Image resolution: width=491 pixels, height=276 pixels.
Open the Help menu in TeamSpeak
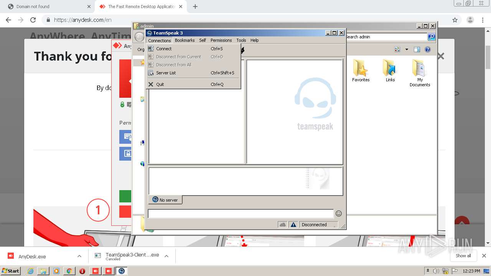pos(255,40)
